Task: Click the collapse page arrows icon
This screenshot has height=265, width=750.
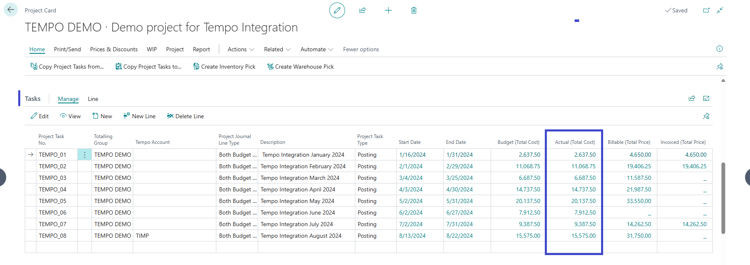Action: pyautogui.click(x=720, y=10)
